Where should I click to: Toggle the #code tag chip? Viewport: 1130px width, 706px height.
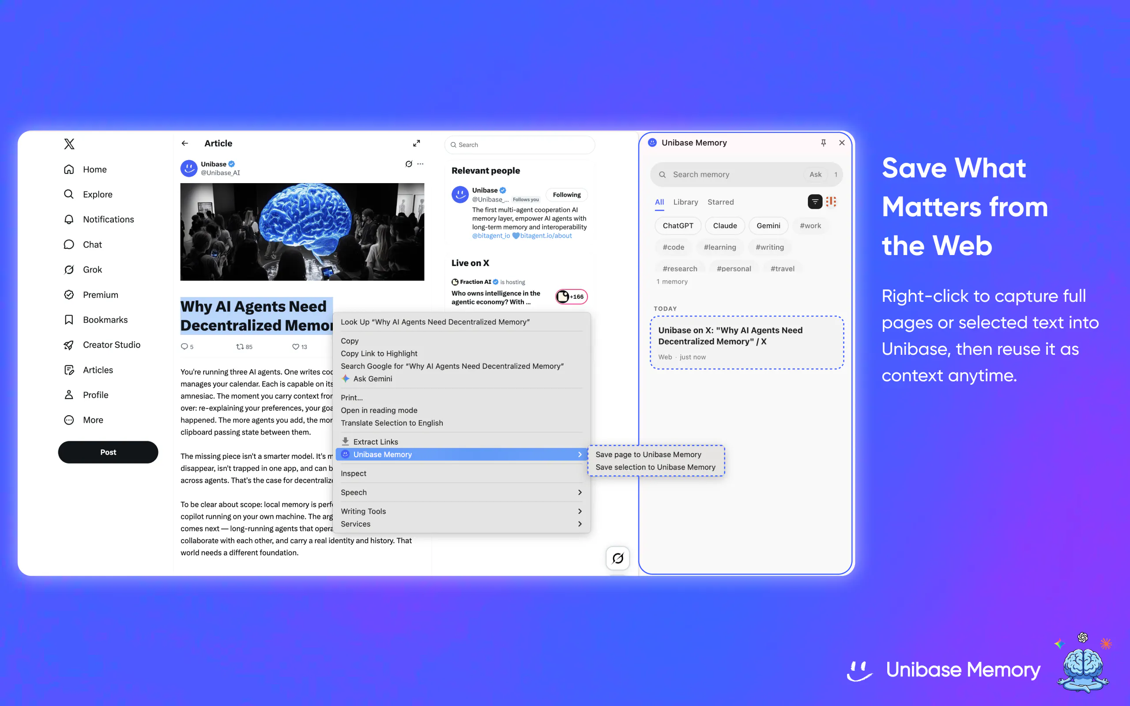click(673, 247)
